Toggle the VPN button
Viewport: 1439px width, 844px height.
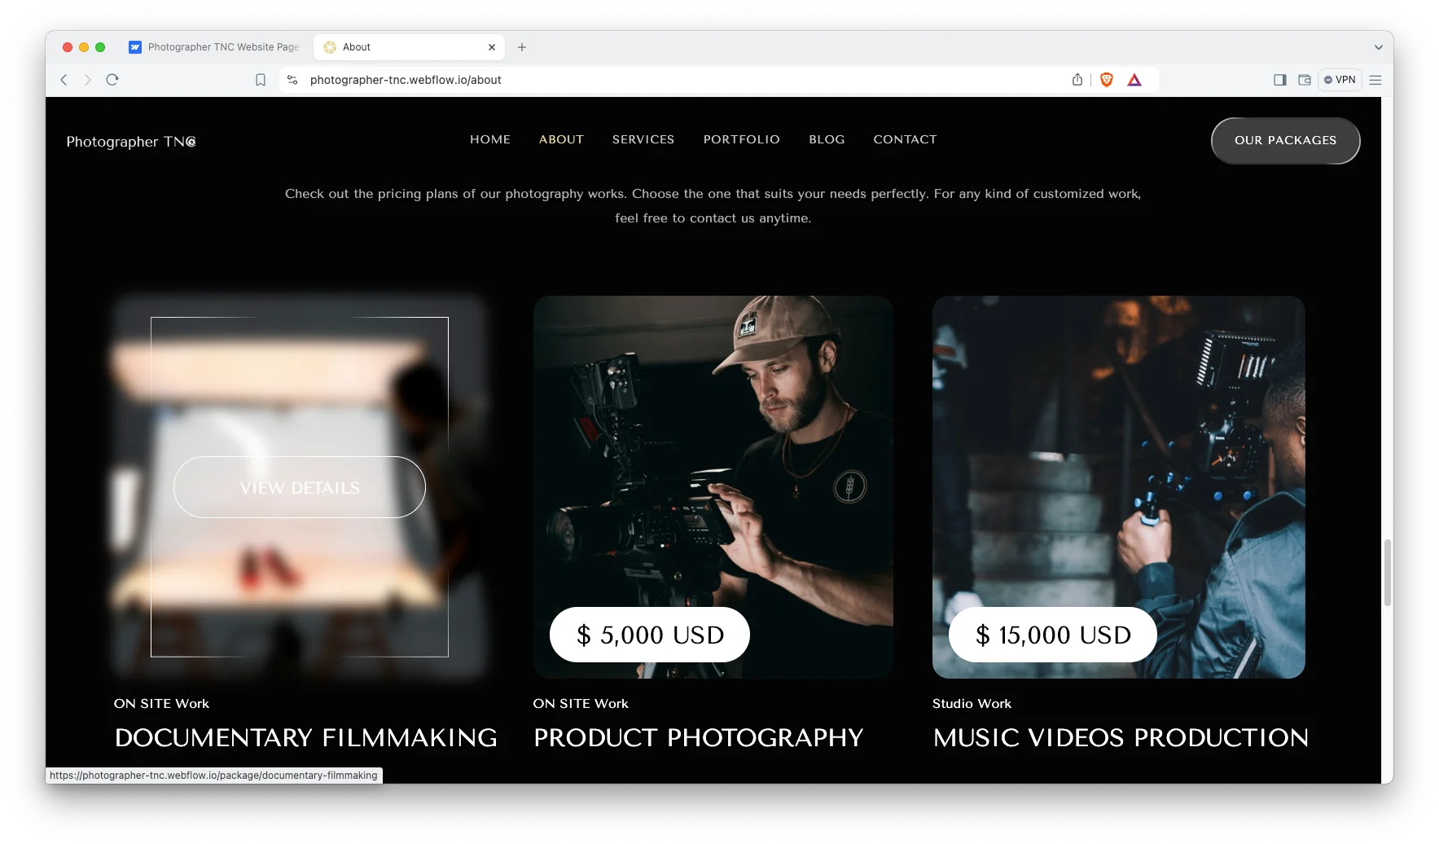tap(1340, 80)
